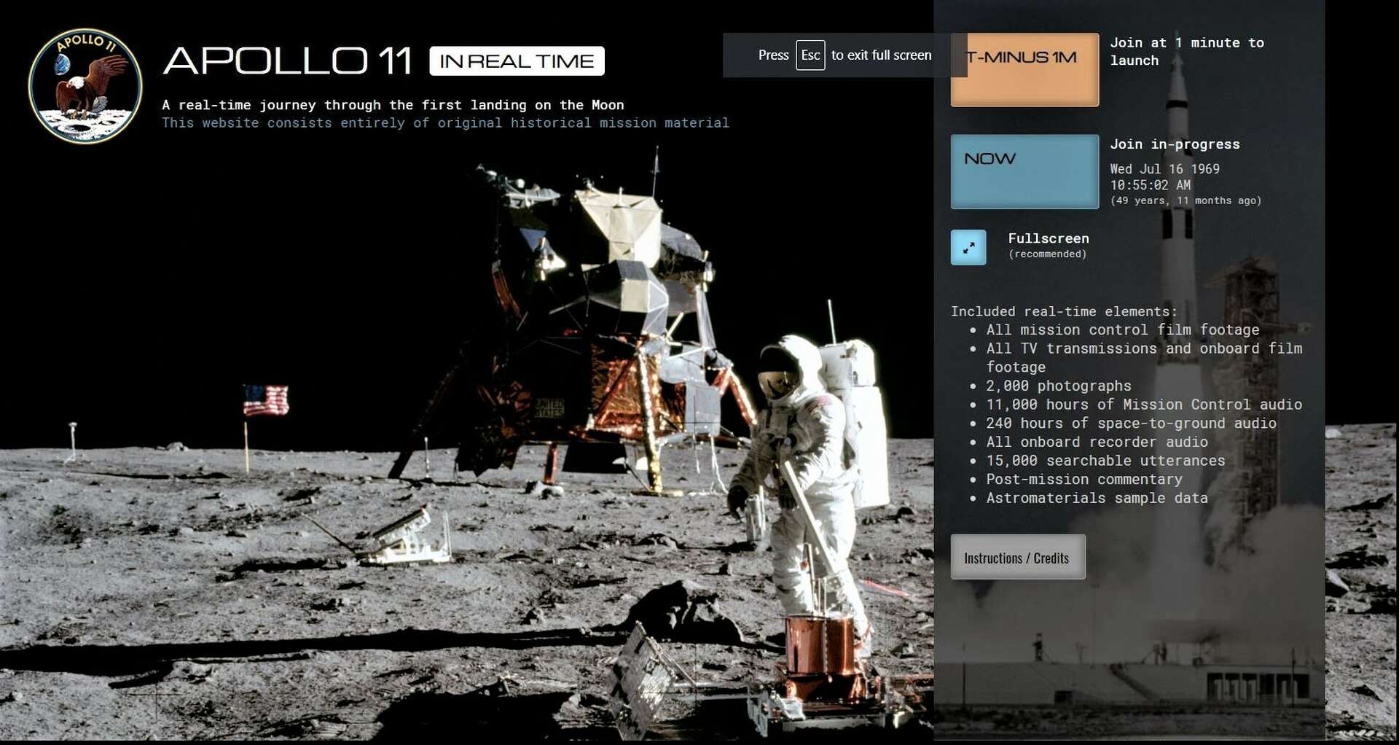This screenshot has height=745, width=1399.
Task: Click the '2,000 photographs' list item
Action: coord(1058,386)
